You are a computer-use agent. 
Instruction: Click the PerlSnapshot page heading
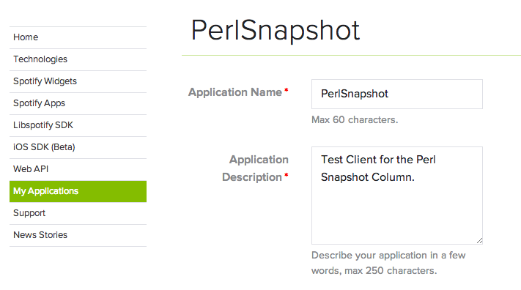pyautogui.click(x=275, y=31)
